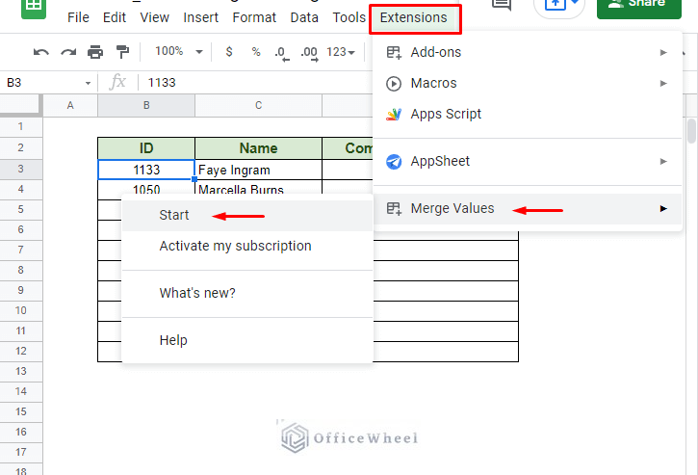Expand the B3 name box dropdown
Viewport: 698px width, 475px height.
(88, 83)
